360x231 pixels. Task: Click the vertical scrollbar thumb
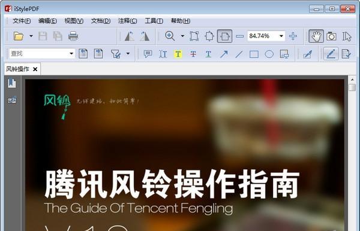pos(352,87)
